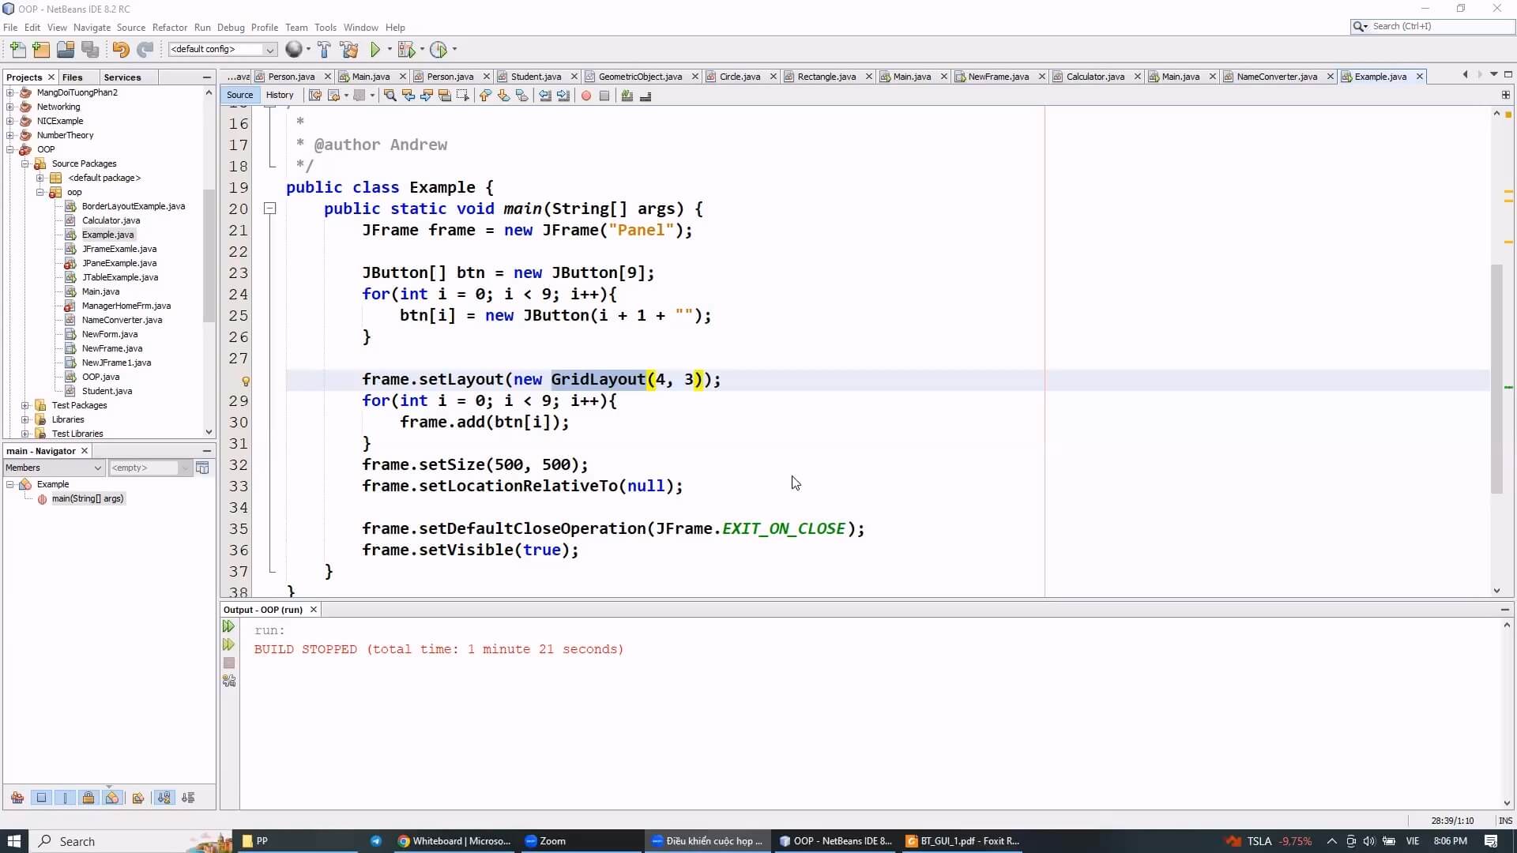
Task: Toggle Highlight Search in editor toolbar
Action: pos(445,96)
